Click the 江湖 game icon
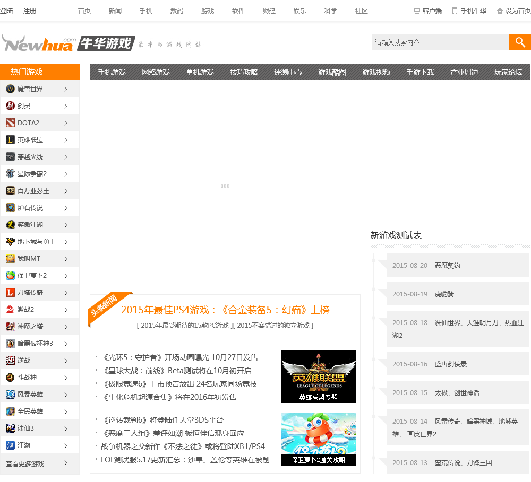The height and width of the screenshot is (482, 531). (x=11, y=445)
